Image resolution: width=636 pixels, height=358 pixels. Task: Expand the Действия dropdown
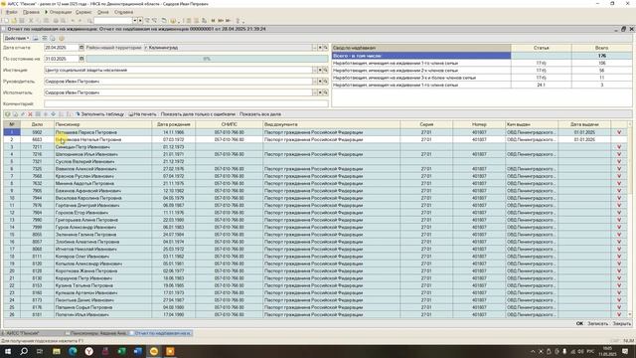coord(17,38)
